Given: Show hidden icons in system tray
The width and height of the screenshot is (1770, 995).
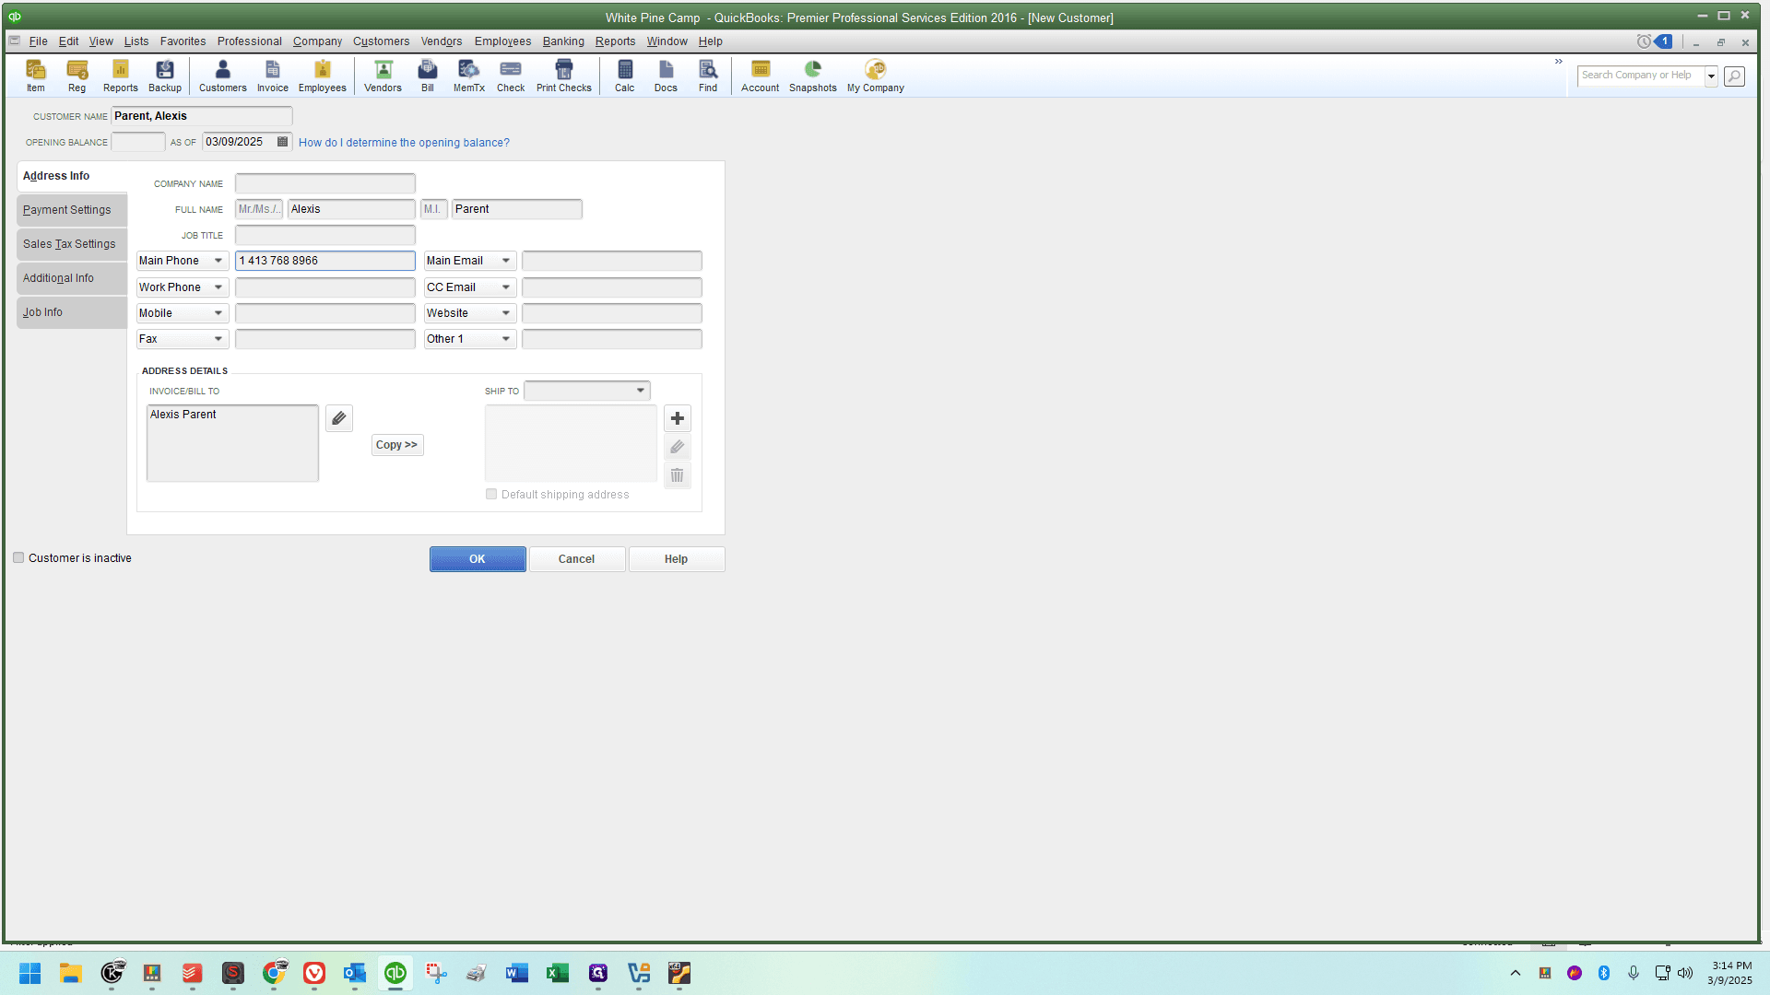Looking at the screenshot, I should pos(1516,973).
